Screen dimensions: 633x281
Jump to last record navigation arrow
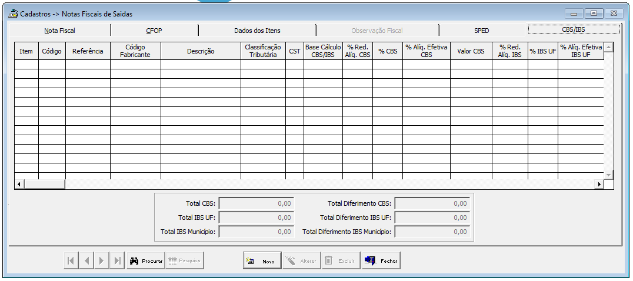point(117,261)
